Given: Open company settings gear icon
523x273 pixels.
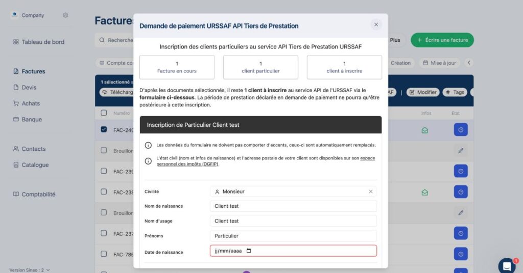Looking at the screenshot, I should pyautogui.click(x=65, y=15).
